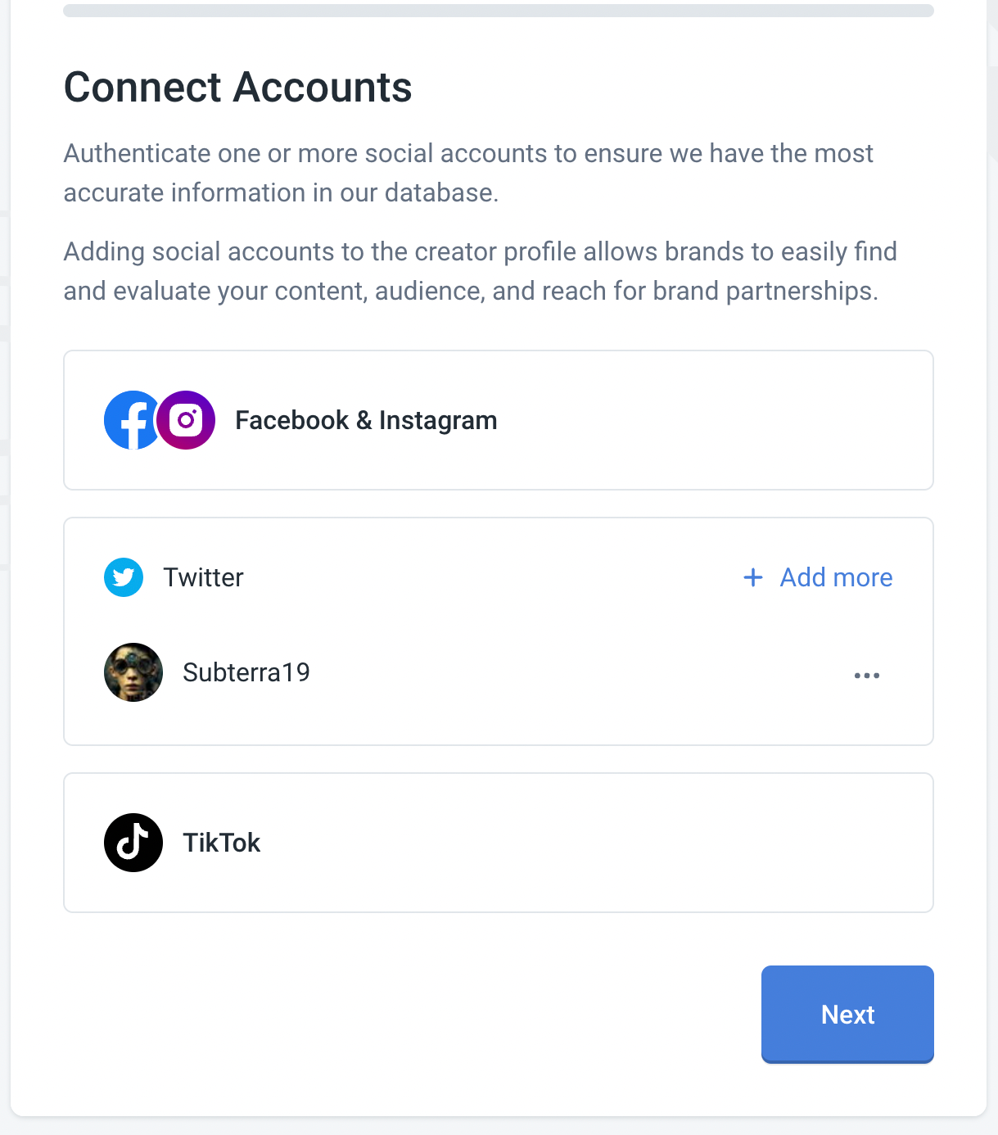Image resolution: width=998 pixels, height=1135 pixels.
Task: Click the progress bar at top
Action: point(499,11)
